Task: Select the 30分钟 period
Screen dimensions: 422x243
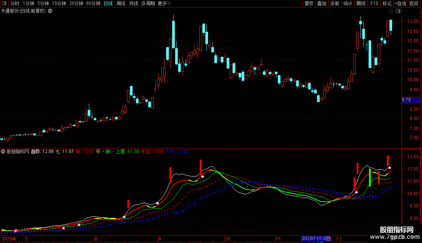Action: pos(76,3)
